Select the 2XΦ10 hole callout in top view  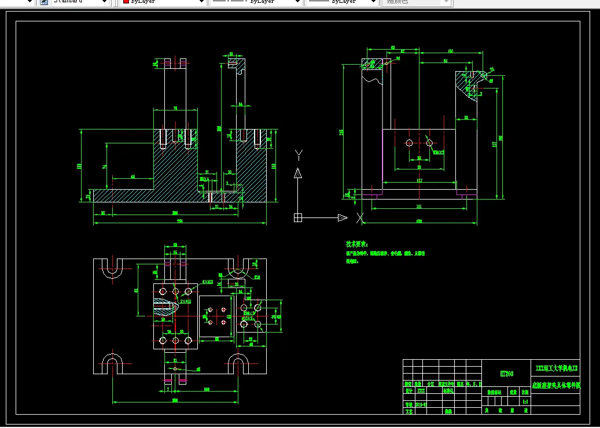[x=185, y=301]
